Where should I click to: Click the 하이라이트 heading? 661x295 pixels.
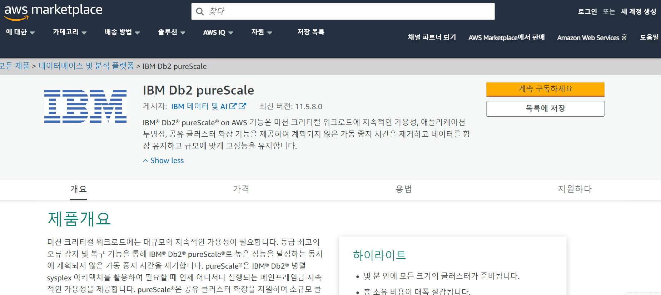(x=379, y=255)
